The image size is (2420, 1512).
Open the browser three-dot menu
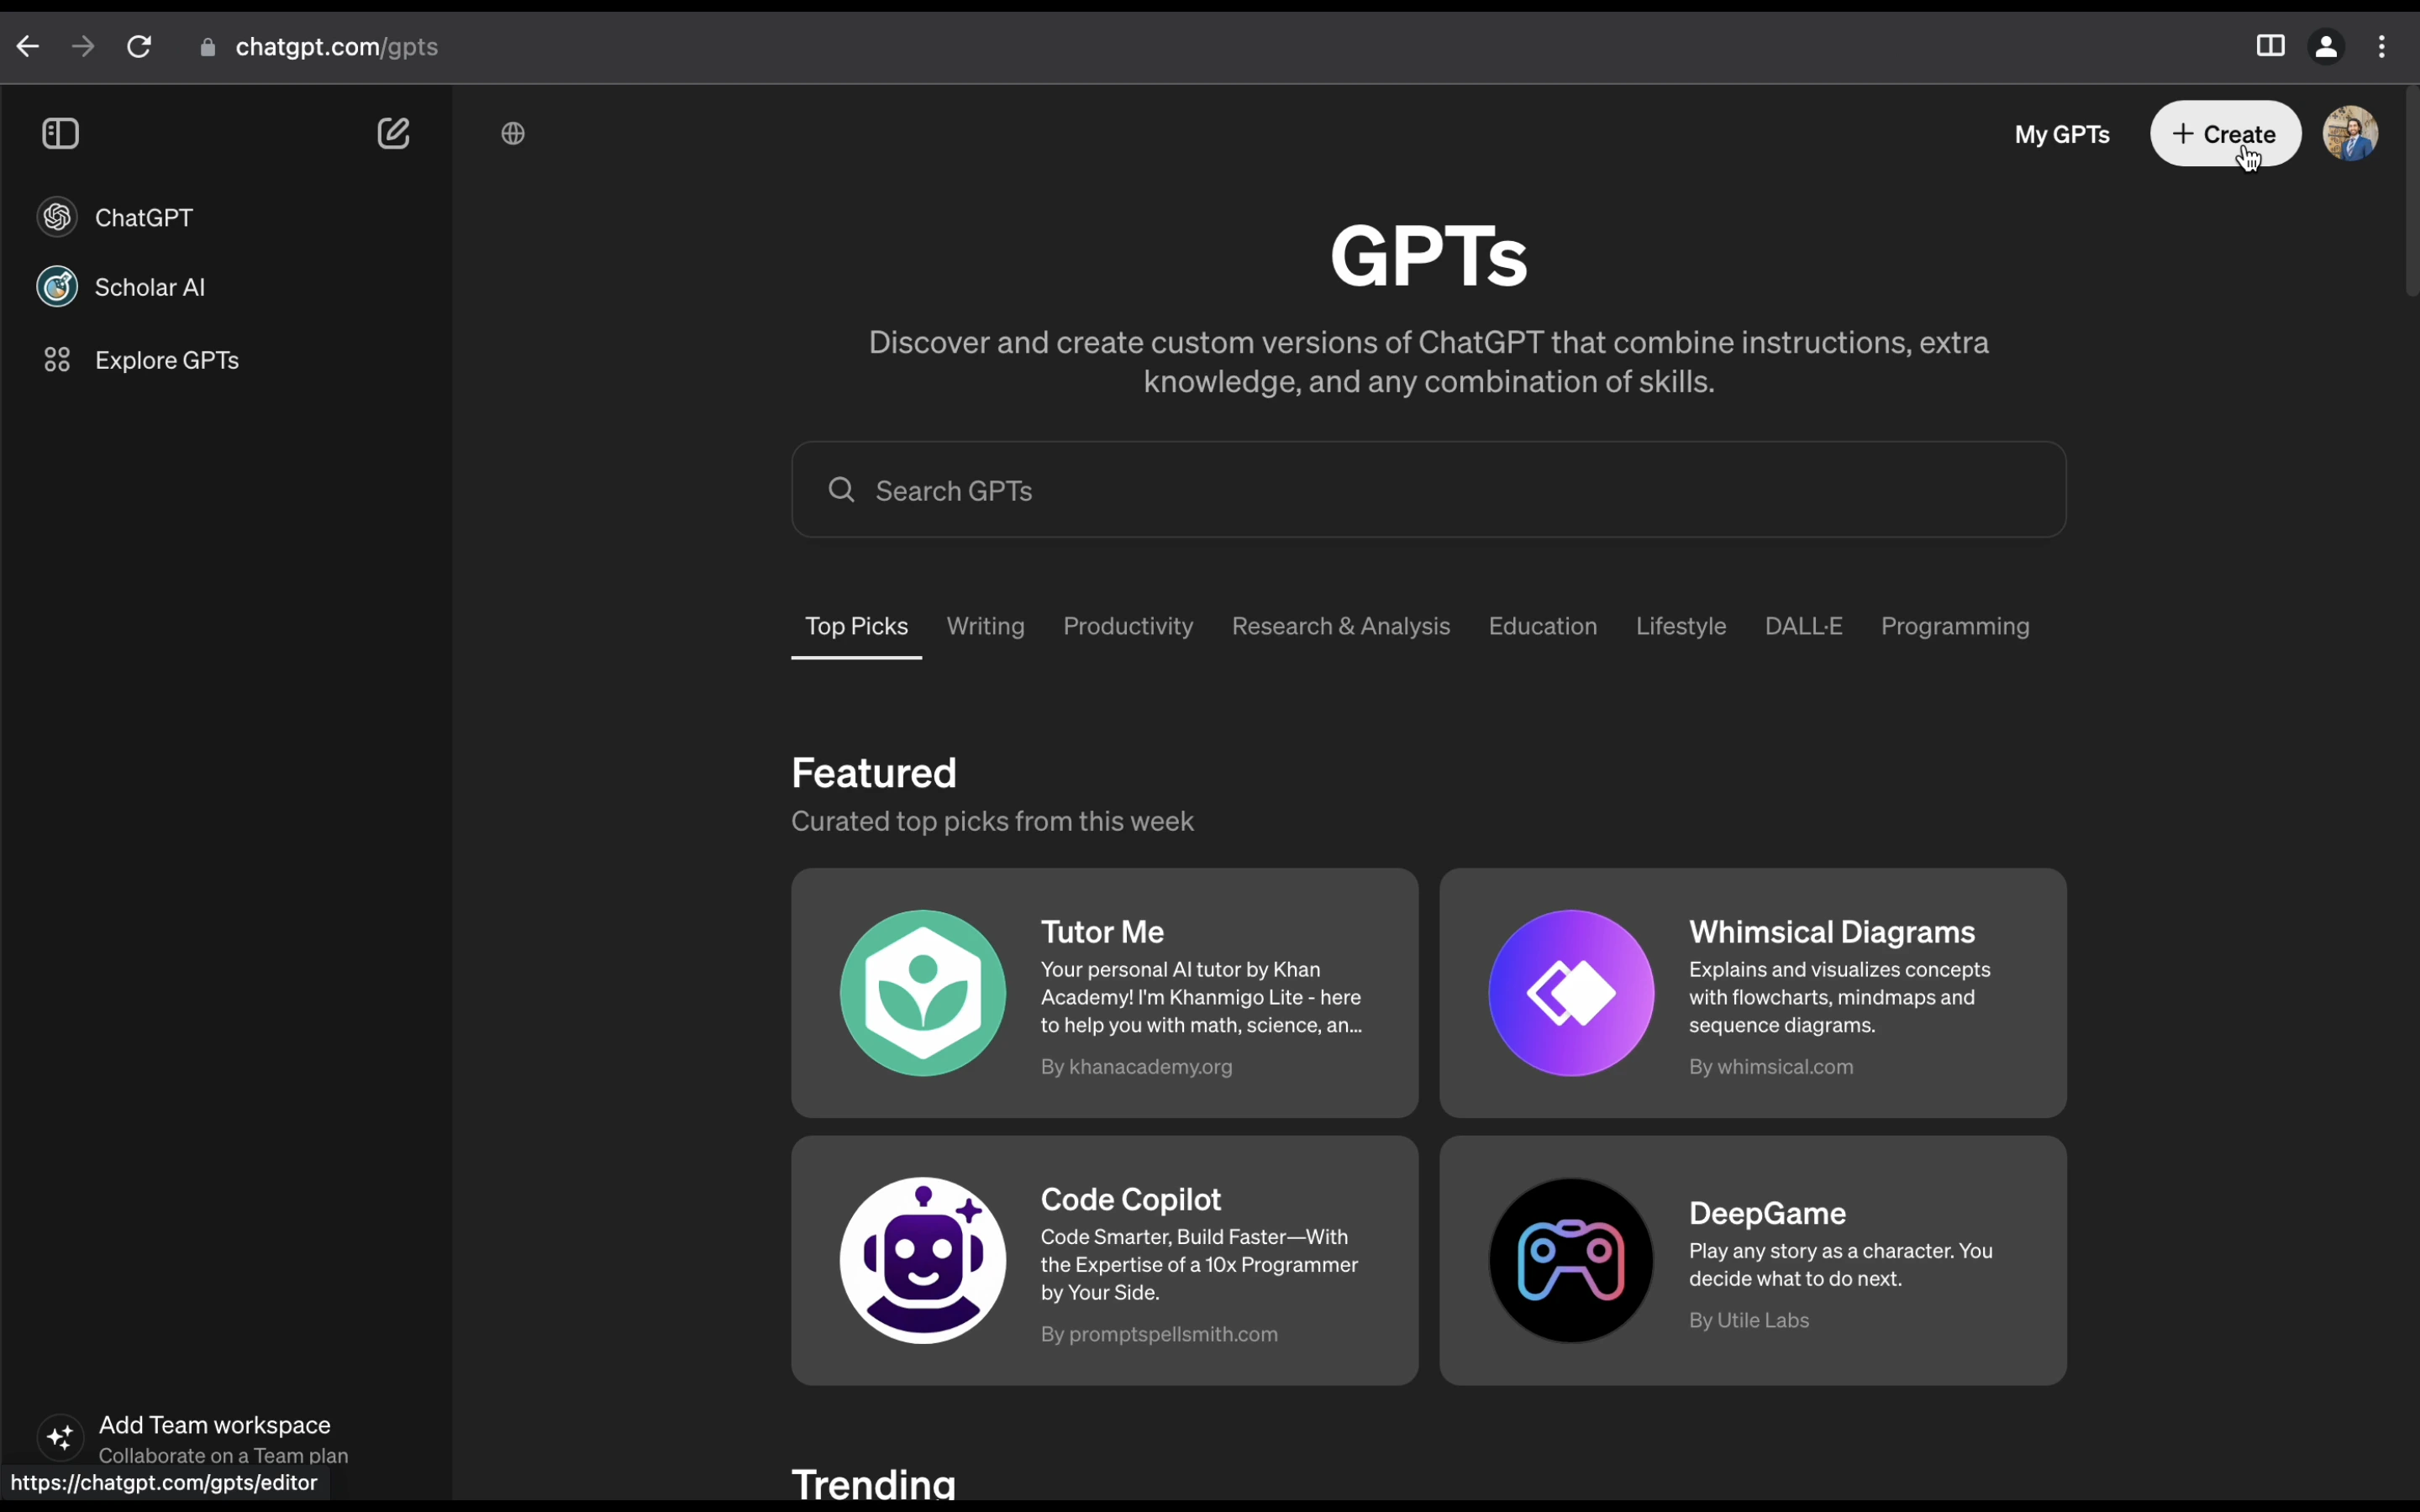2383,47
